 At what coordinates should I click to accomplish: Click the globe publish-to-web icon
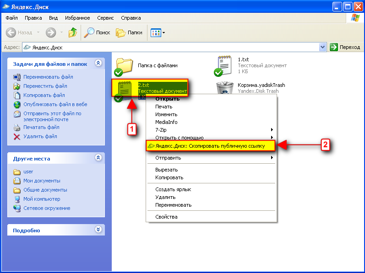tap(17, 105)
